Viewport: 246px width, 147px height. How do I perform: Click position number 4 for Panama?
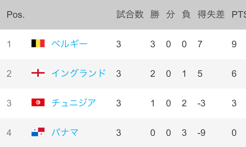coord(9,133)
